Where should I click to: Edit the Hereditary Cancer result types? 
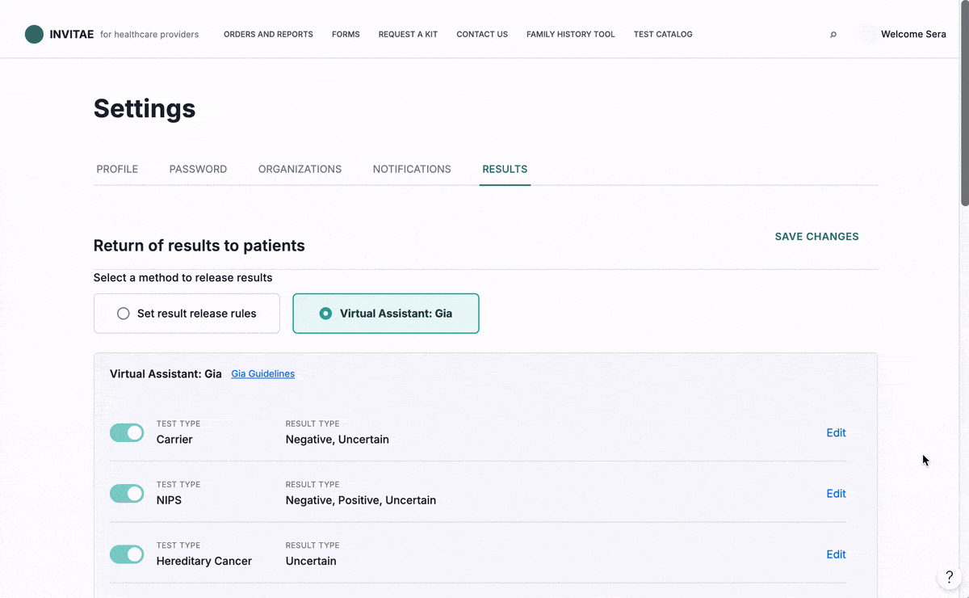tap(836, 554)
